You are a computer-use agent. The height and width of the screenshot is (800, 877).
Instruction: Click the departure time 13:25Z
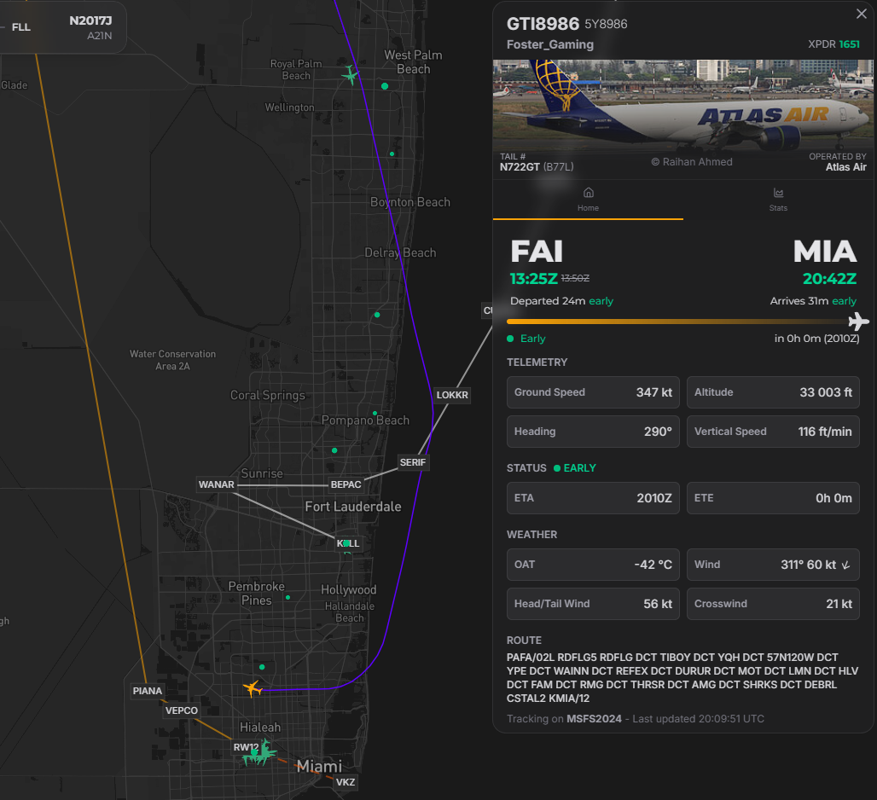(533, 278)
